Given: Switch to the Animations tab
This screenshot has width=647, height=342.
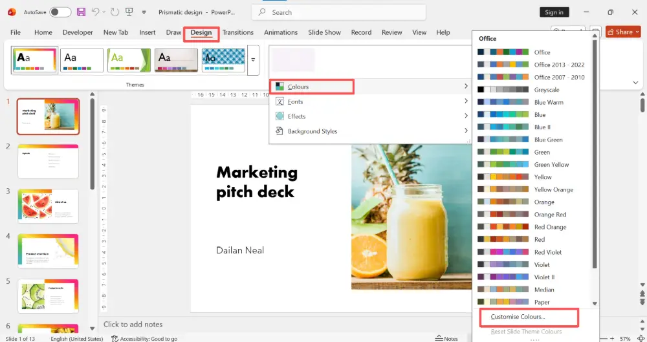Looking at the screenshot, I should click(x=281, y=32).
